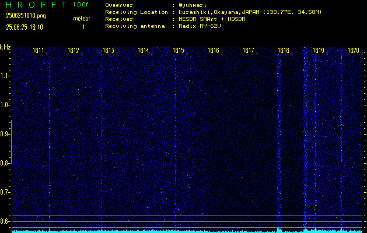Click frequency axis label 0.9
This screenshot has height=233, width=367.
point(4,134)
